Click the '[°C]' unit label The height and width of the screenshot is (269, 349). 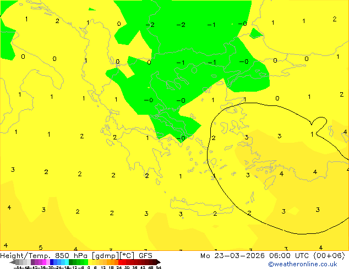(127, 256)
